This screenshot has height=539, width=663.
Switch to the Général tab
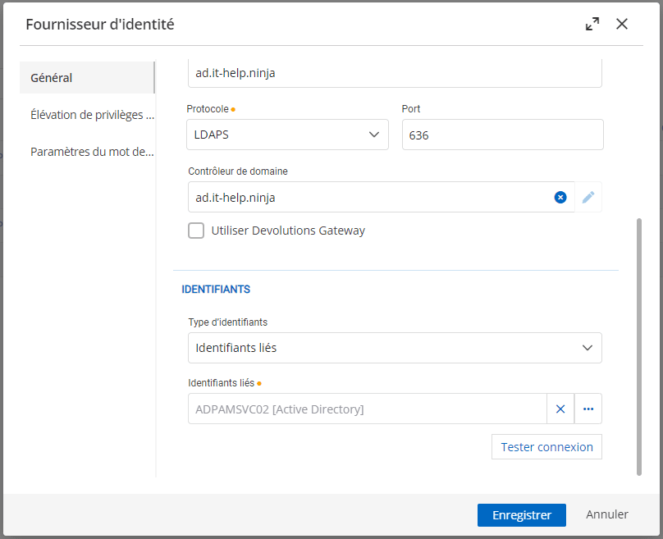86,78
